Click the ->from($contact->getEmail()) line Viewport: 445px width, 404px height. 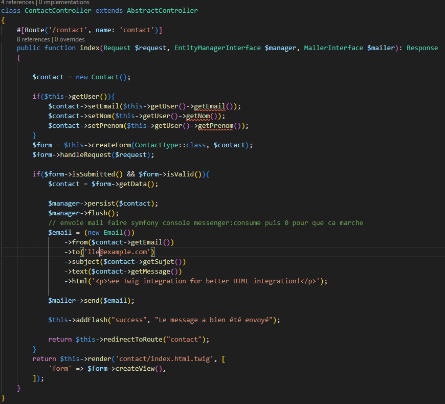click(119, 242)
